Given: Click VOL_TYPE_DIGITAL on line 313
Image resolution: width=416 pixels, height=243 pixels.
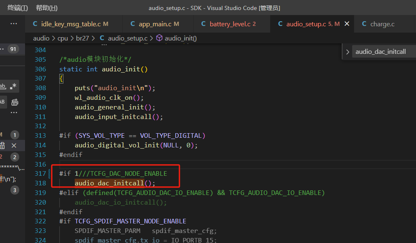Looking at the screenshot, I should tap(171, 136).
